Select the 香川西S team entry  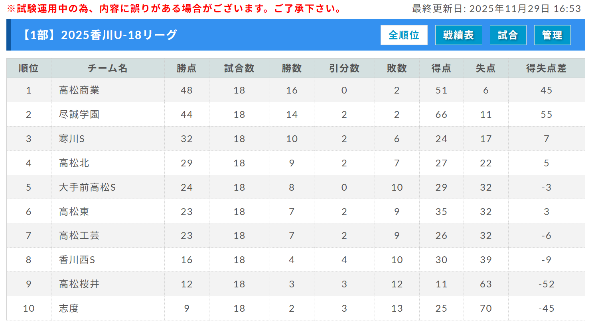[77, 260]
